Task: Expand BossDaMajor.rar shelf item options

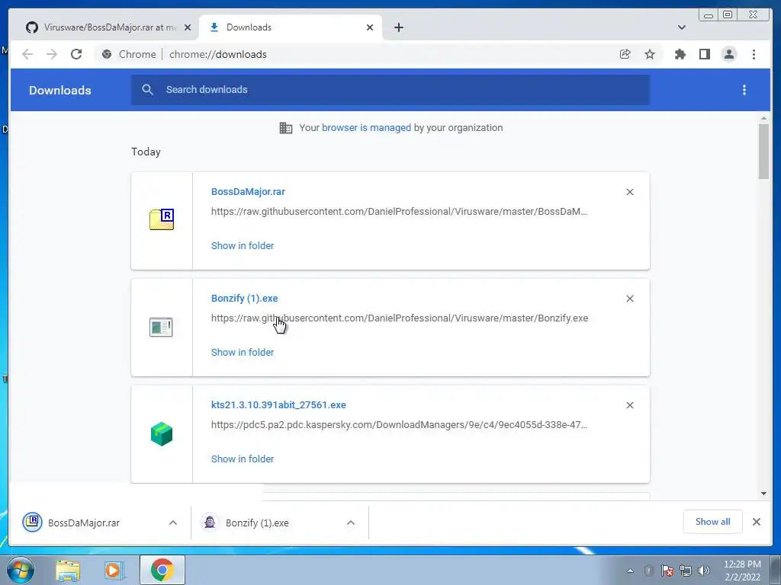Action: [173, 523]
